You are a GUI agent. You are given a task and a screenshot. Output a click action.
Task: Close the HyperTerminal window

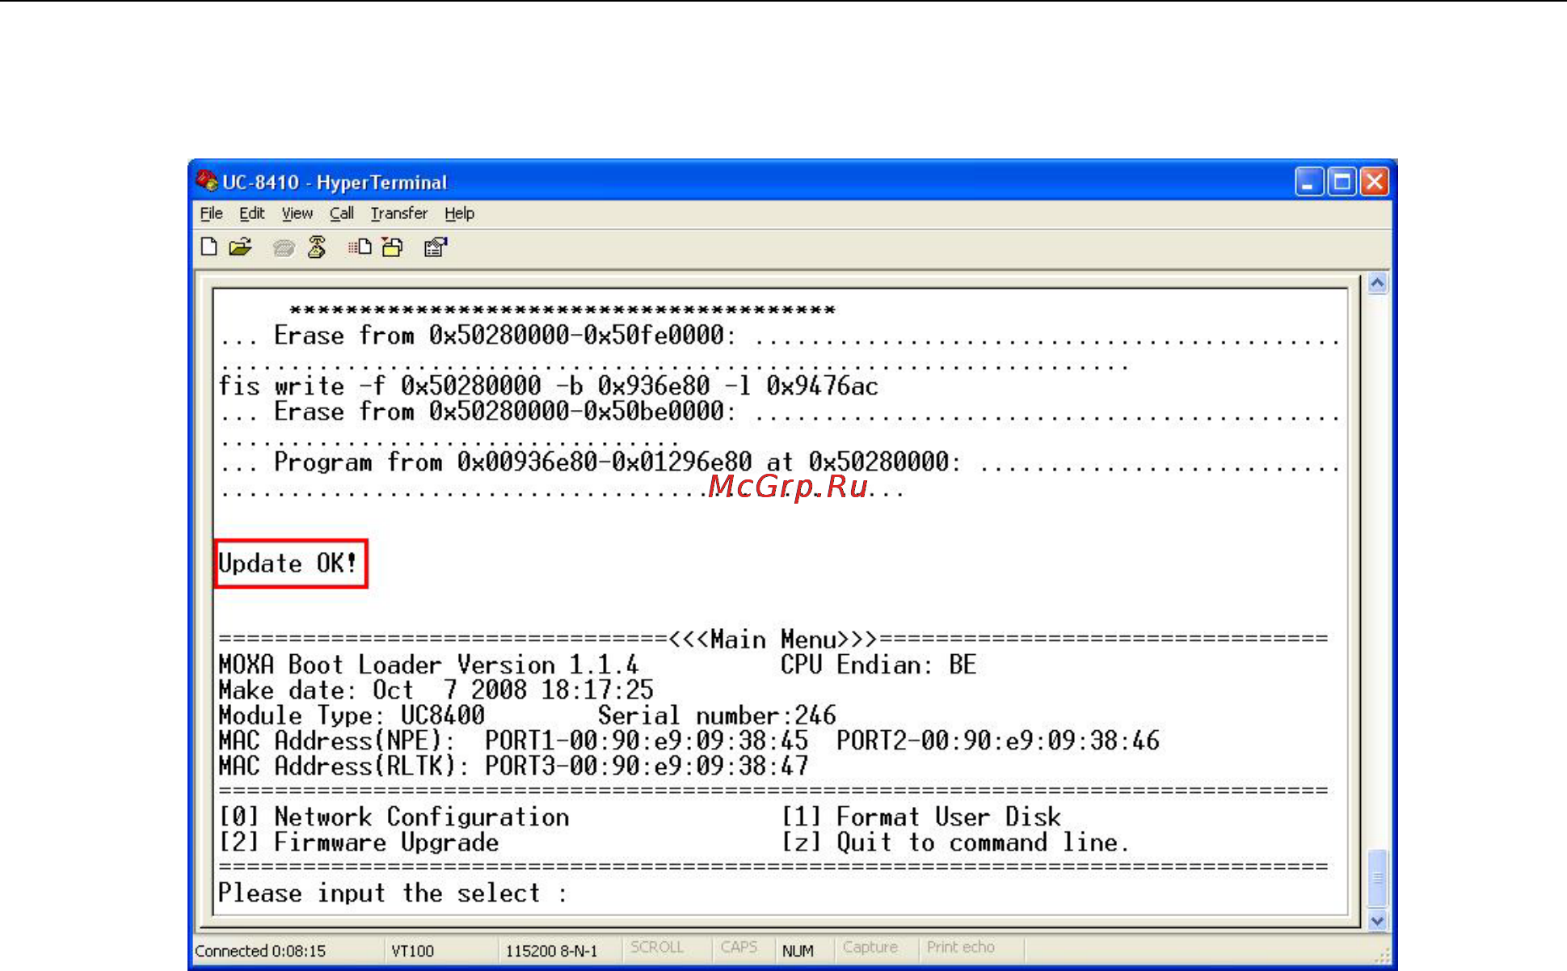point(1375,182)
